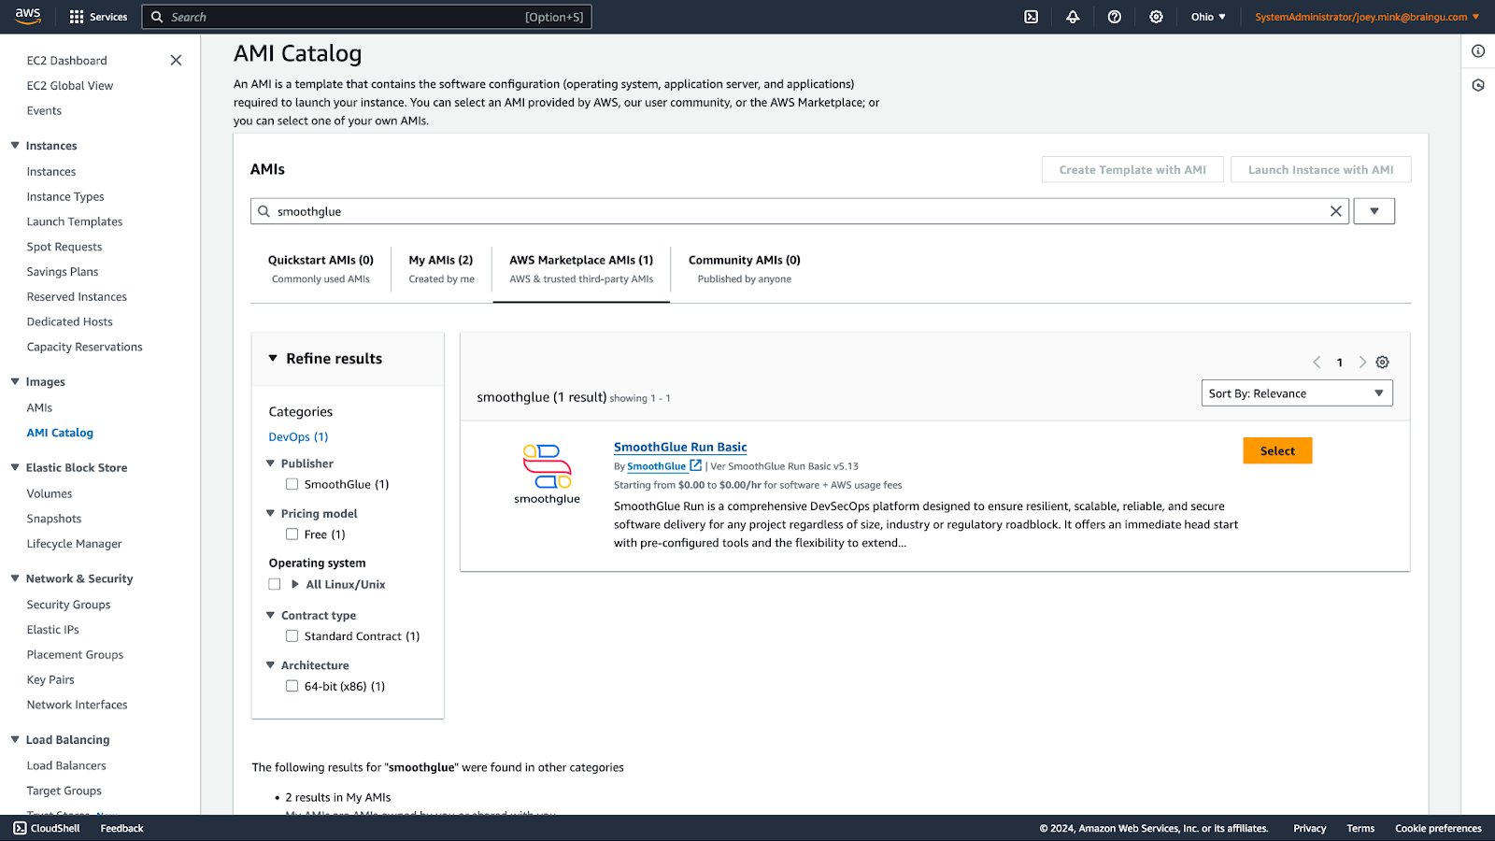
Task: Check the 64-bit (x86) architecture checkbox
Action: tap(292, 686)
